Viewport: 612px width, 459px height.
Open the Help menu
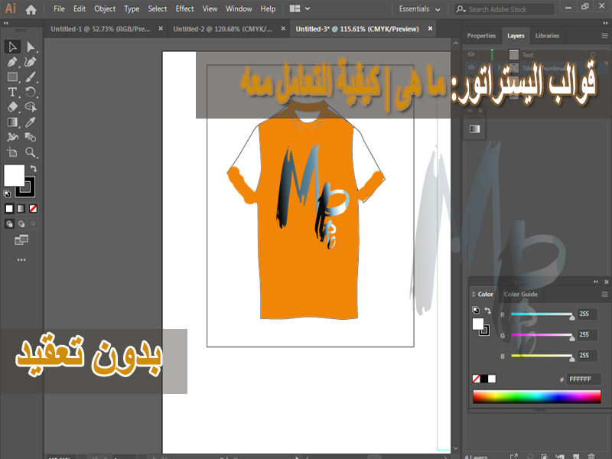268,8
